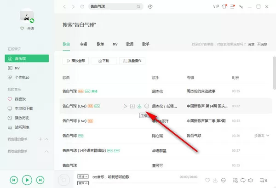Add new playlist with plus icon
The height and width of the screenshot is (188, 276).
[40, 139]
